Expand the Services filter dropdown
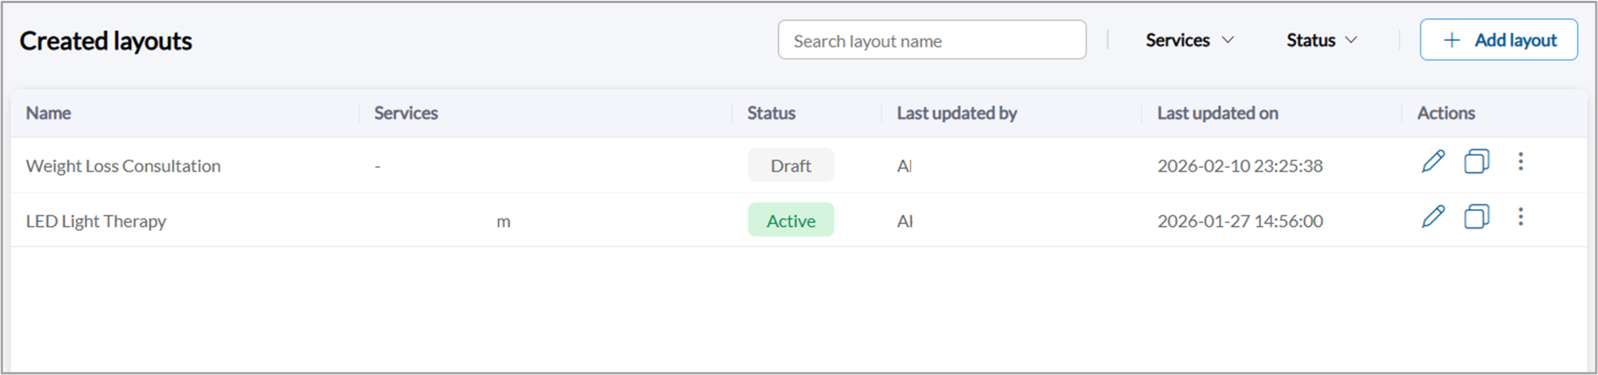This screenshot has width=1598, height=375. (x=1189, y=40)
